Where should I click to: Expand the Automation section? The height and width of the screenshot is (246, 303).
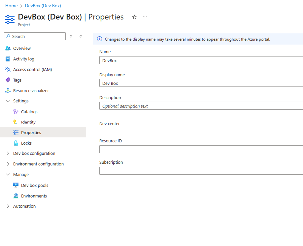pos(8,206)
